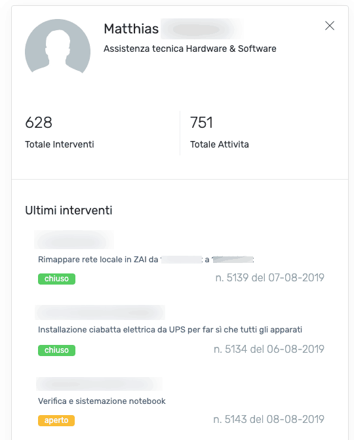Click the name Matthias in the header
This screenshot has width=354, height=440.
(131, 29)
